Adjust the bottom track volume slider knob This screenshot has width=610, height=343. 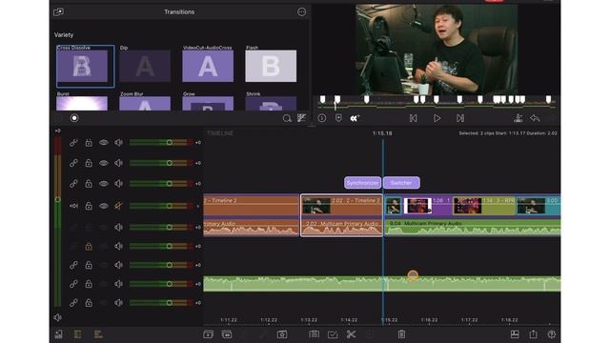coord(170,303)
